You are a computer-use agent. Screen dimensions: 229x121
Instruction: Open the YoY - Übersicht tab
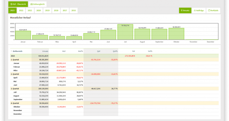coord(18,4)
